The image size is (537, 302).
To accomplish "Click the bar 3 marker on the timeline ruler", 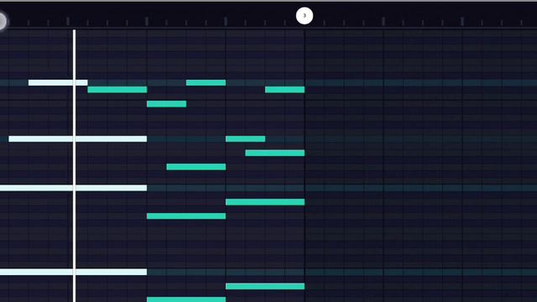I will point(304,16).
